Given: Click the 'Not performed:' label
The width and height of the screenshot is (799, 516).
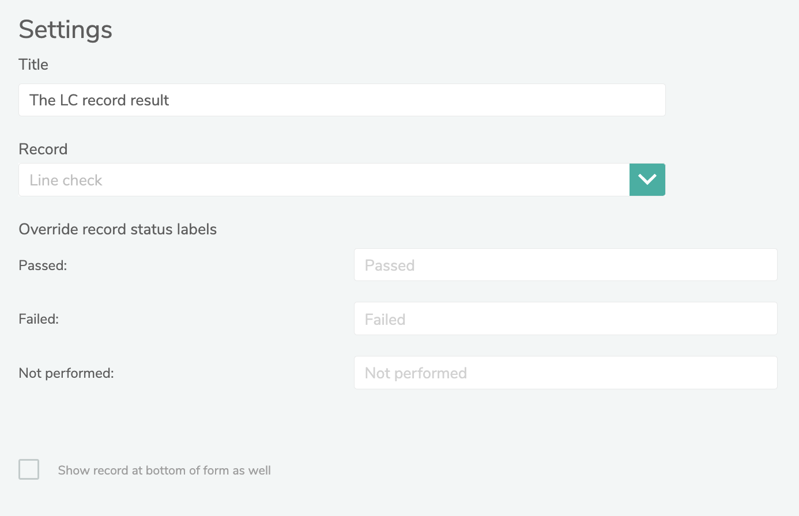Looking at the screenshot, I should pos(66,373).
